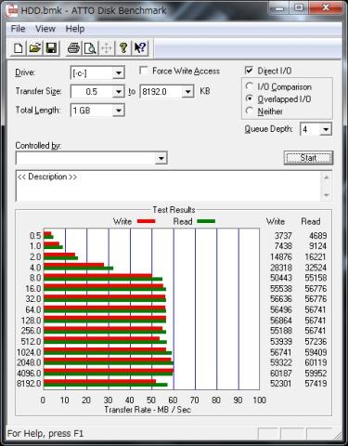This screenshot has width=348, height=446.
Task: Click the status bar help text
Action: coord(45,433)
